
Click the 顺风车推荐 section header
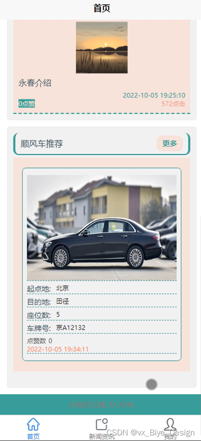42,144
